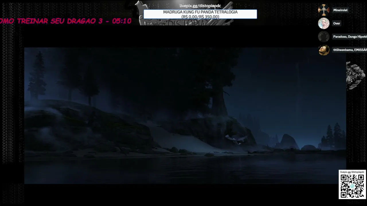Click the Treinar Seu Dragao 3 ticker text
The height and width of the screenshot is (206, 367).
coord(66,21)
